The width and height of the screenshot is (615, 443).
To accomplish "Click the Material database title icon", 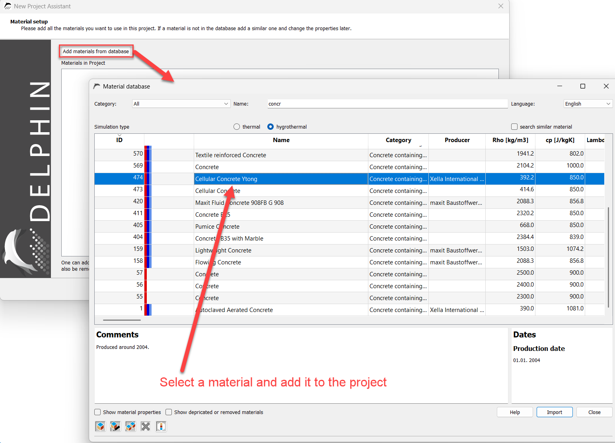I will [97, 86].
